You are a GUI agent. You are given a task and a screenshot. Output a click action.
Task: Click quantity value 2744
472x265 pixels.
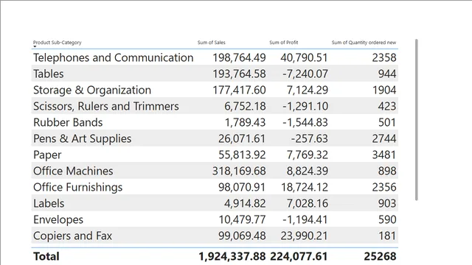click(x=384, y=139)
